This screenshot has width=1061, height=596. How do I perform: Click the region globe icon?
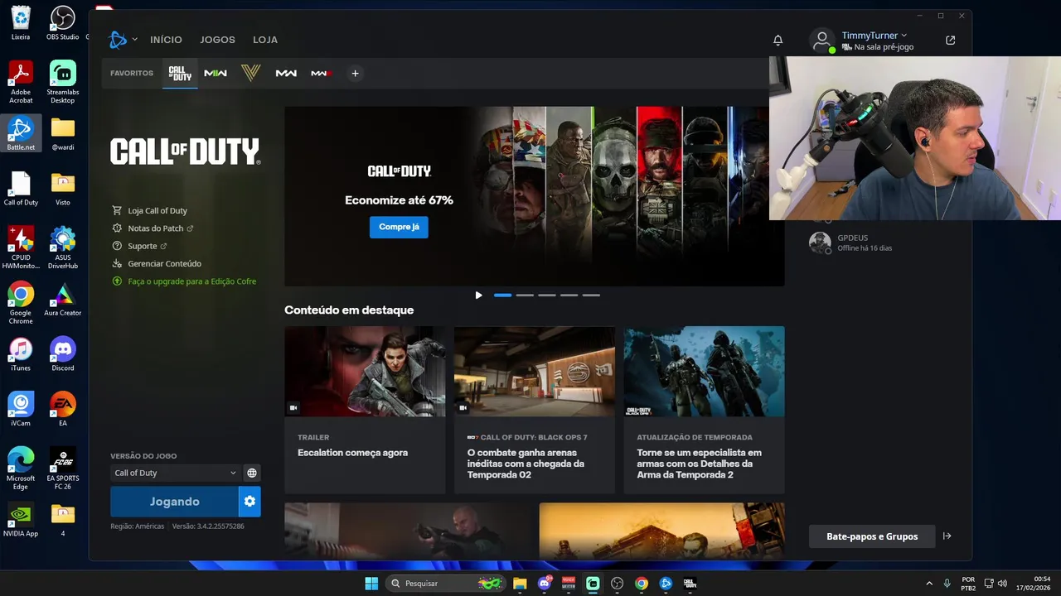(252, 473)
